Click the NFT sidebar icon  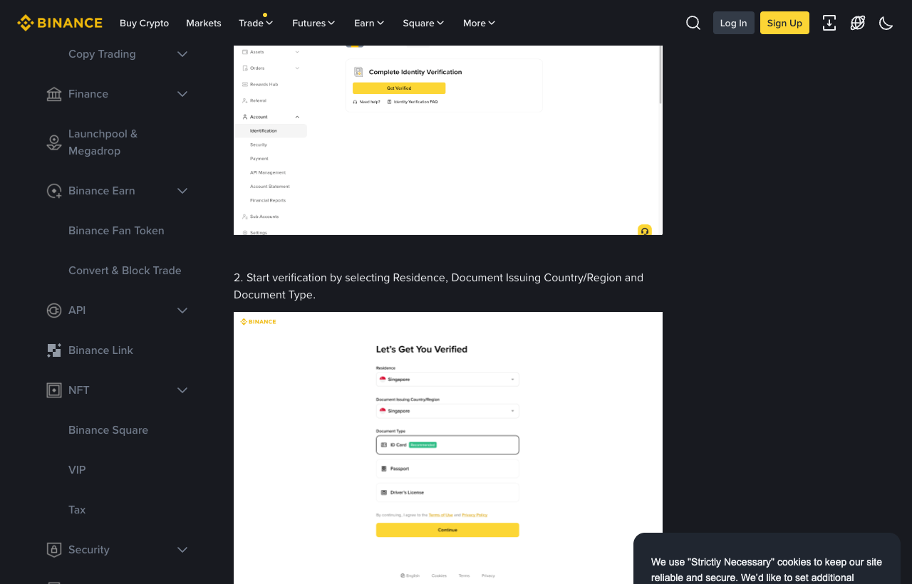point(54,390)
